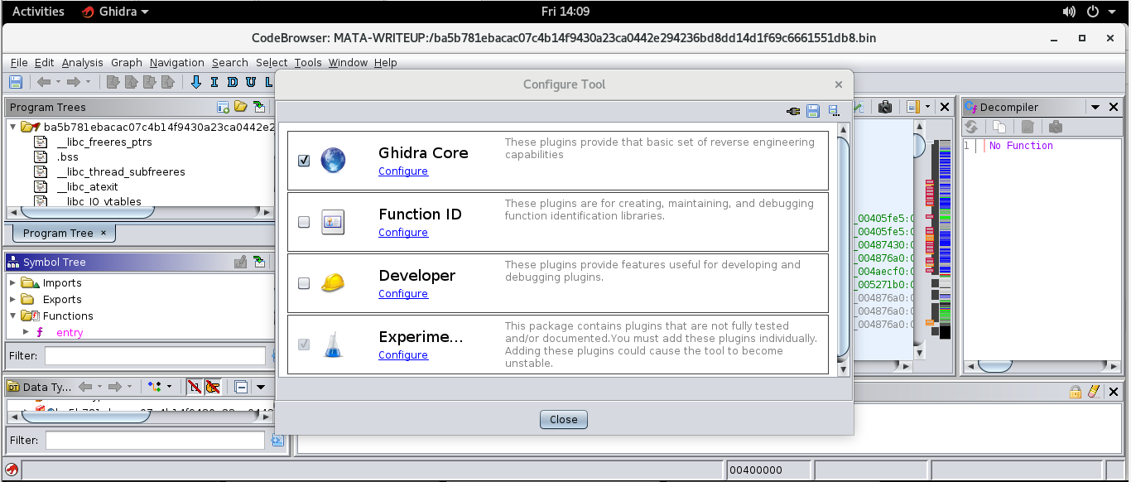1131x482 pixels.
Task: Click the Data Type Manager forward arrow
Action: (x=115, y=387)
